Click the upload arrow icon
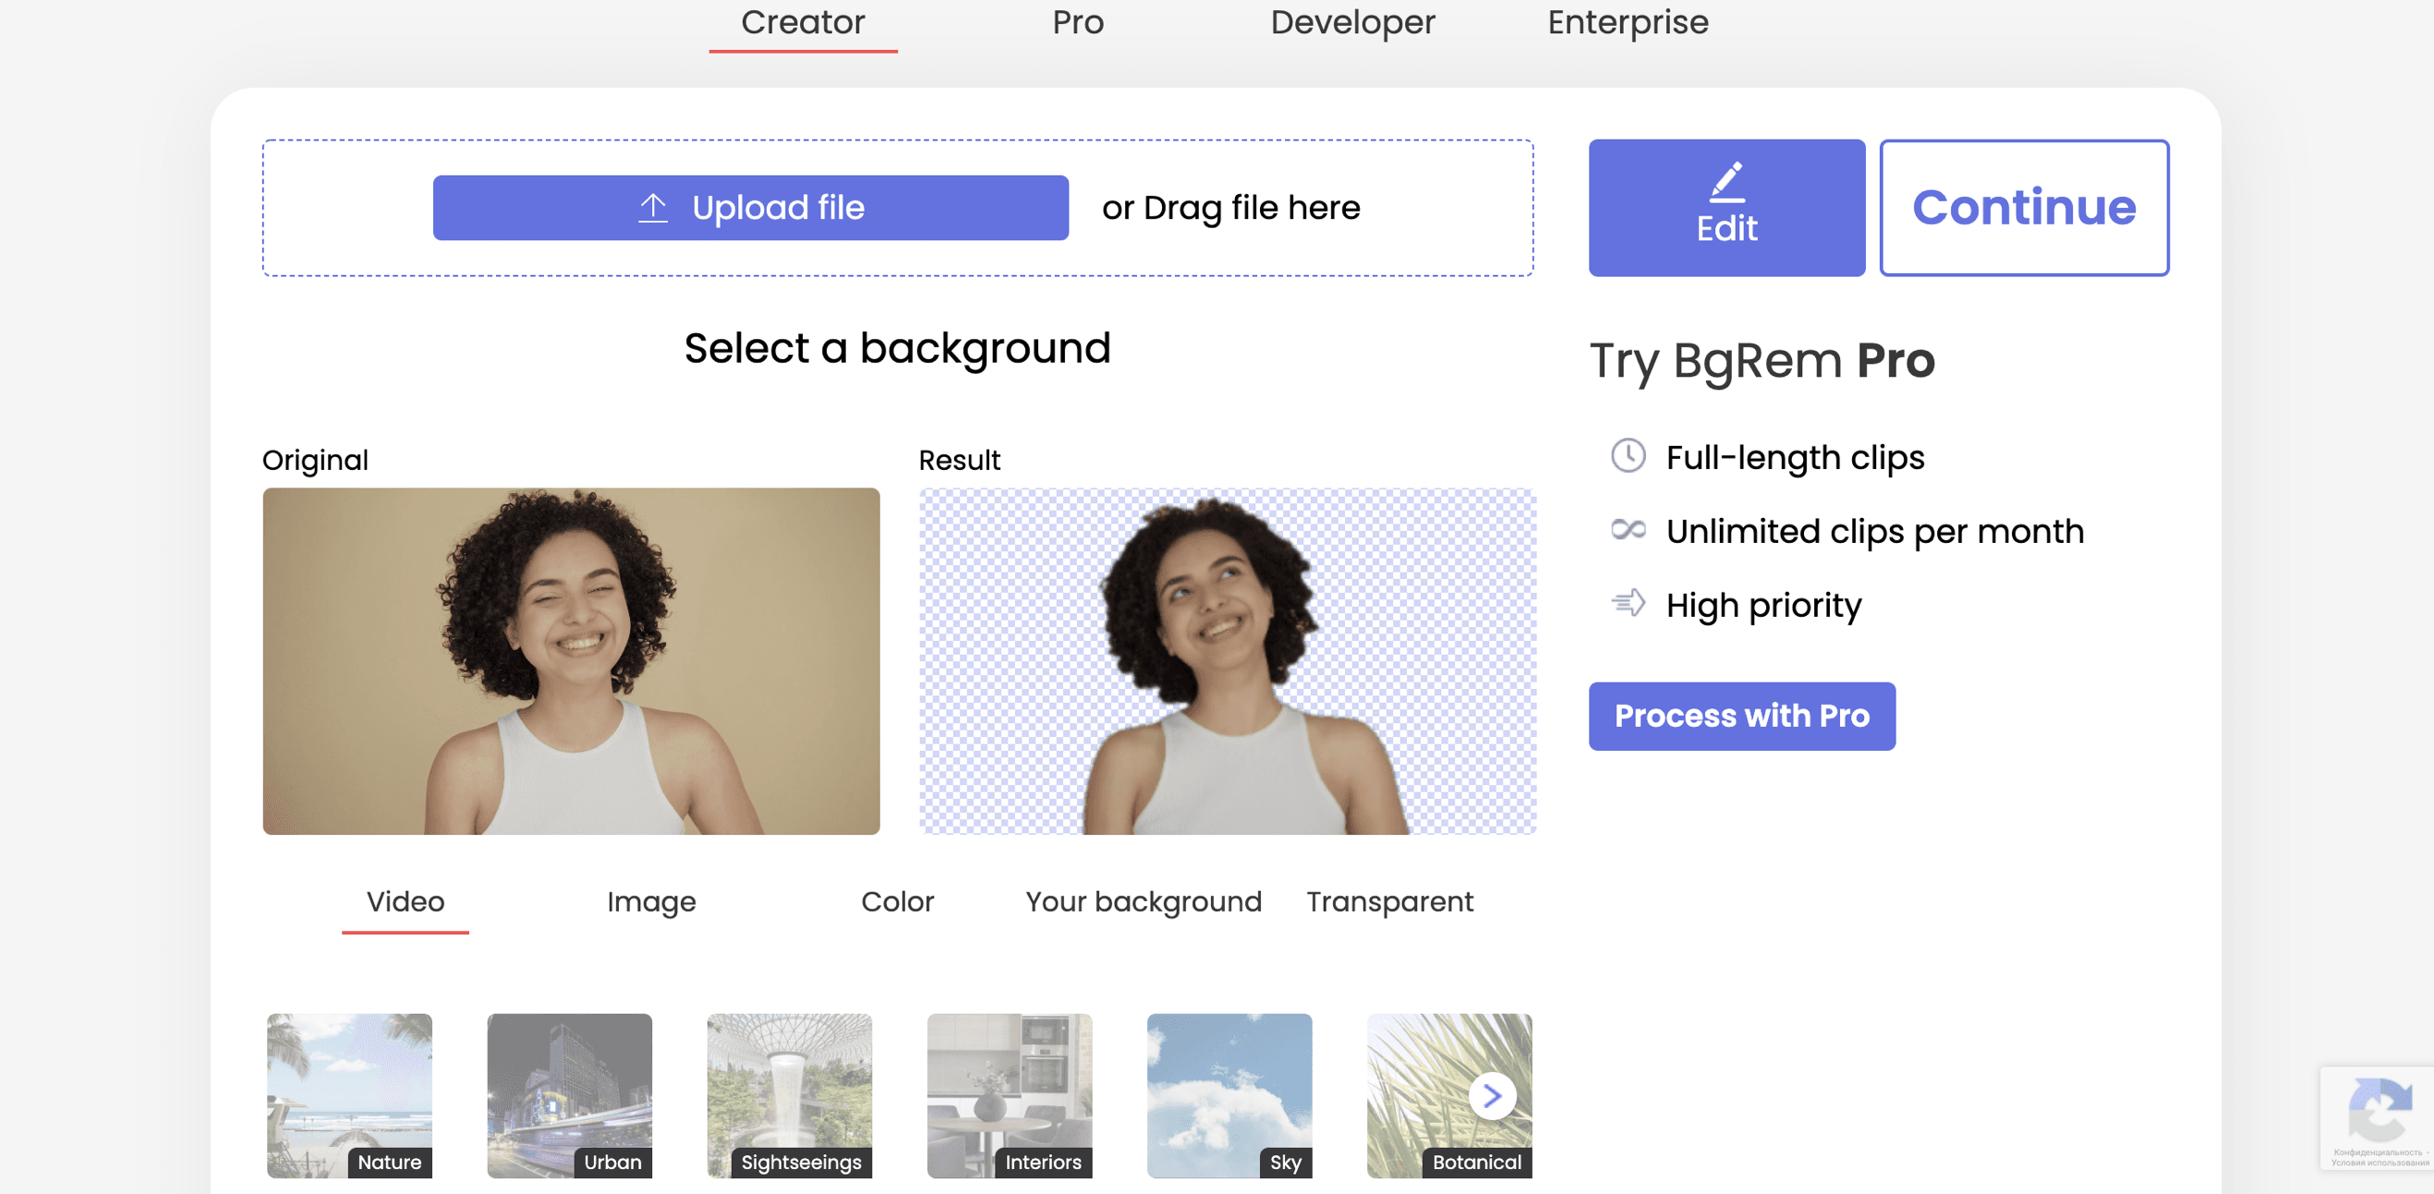The height and width of the screenshot is (1194, 2434). click(x=653, y=208)
